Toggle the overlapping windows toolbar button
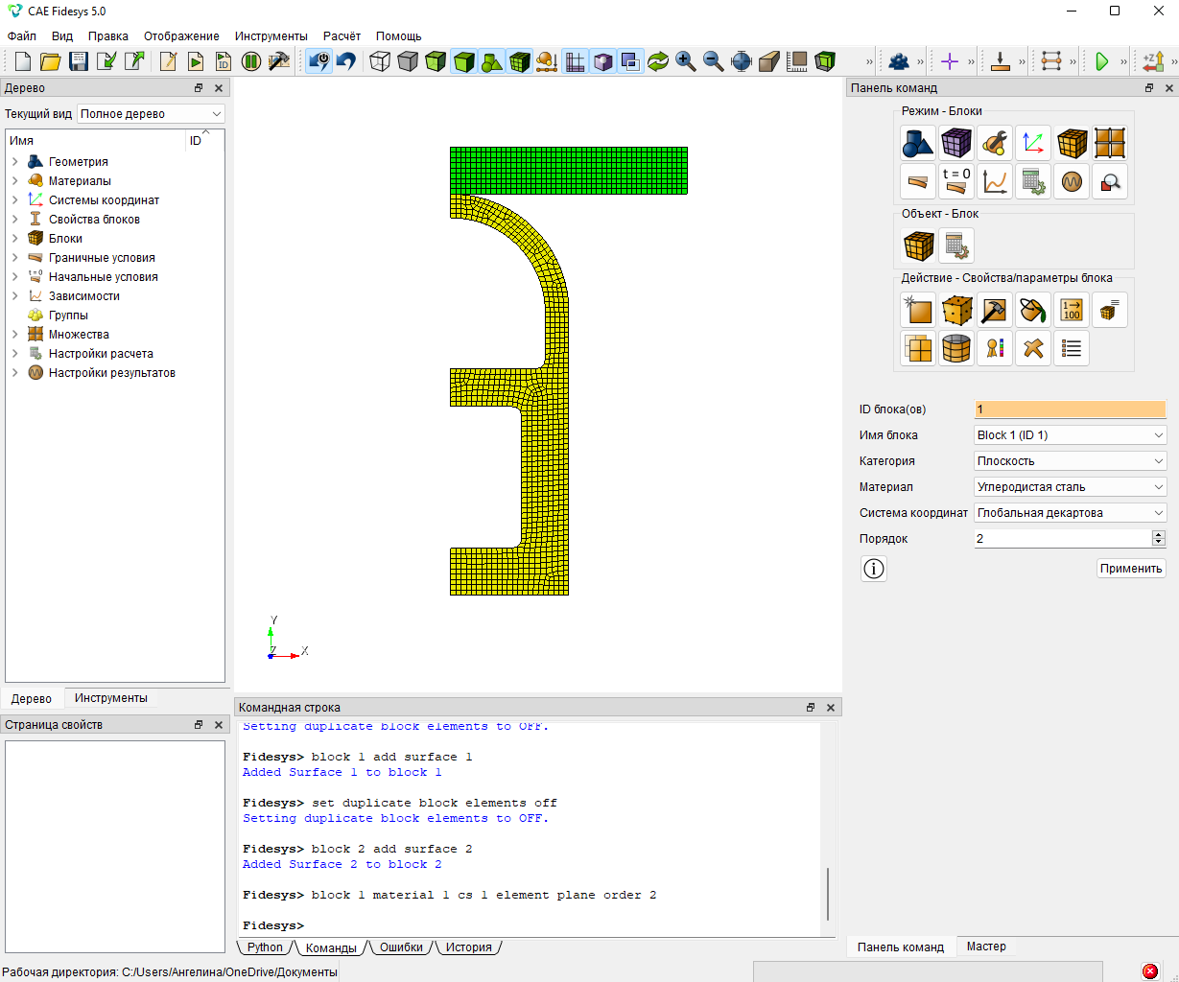This screenshot has width=1179, height=982. [630, 61]
